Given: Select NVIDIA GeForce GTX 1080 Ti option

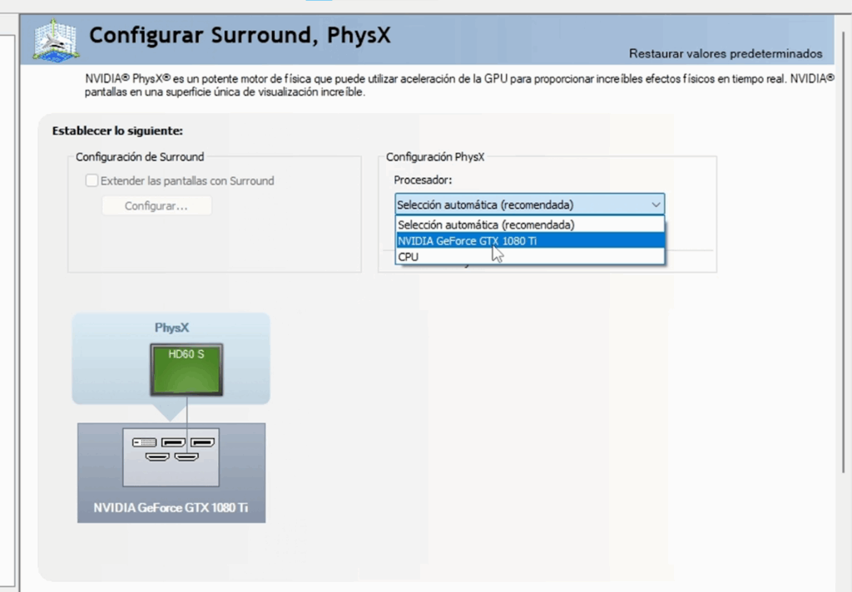Looking at the screenshot, I should [530, 240].
